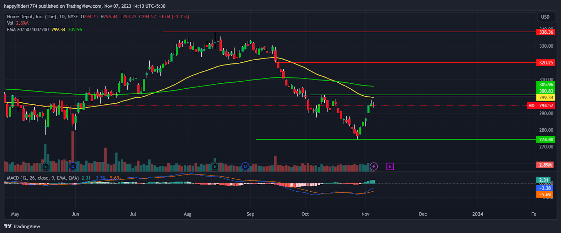Click the purple upcoming earnings E marker

[x=390, y=166]
